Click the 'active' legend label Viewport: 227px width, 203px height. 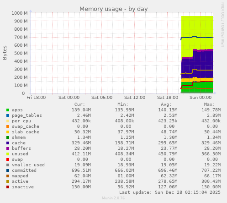point(20,181)
